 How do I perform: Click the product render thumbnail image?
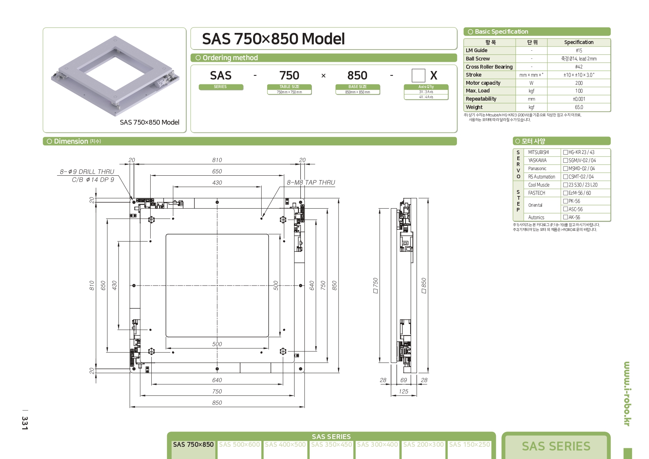(x=115, y=76)
